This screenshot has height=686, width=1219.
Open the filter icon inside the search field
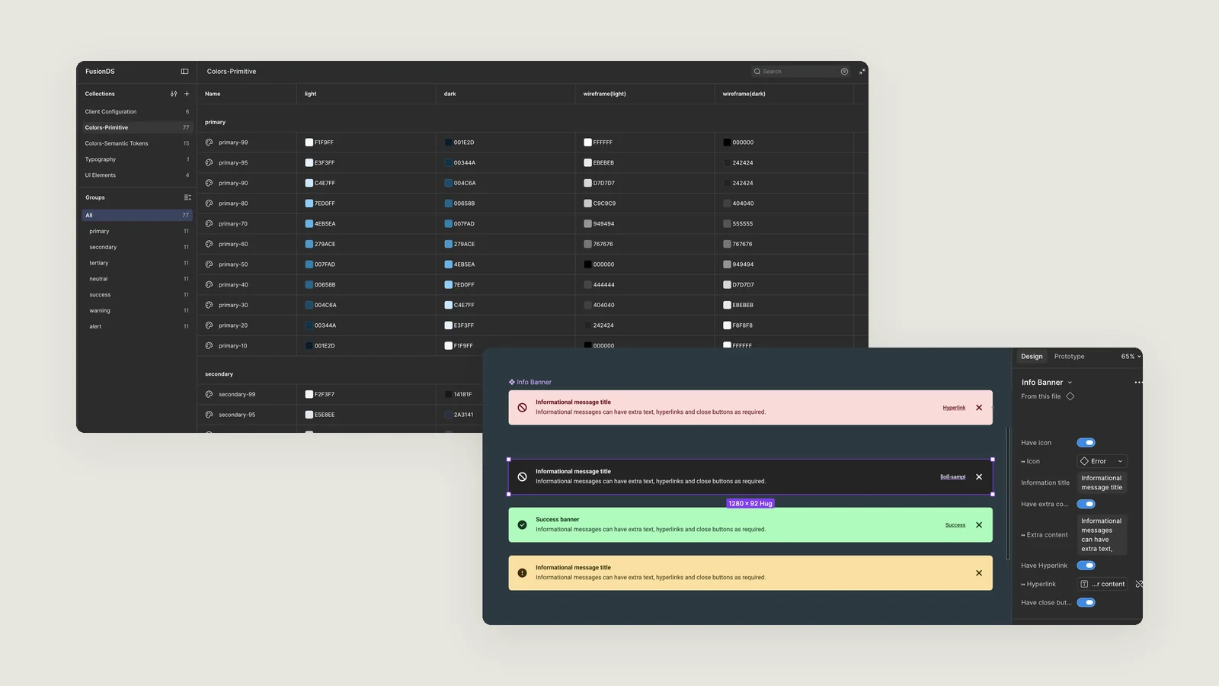[x=844, y=72]
